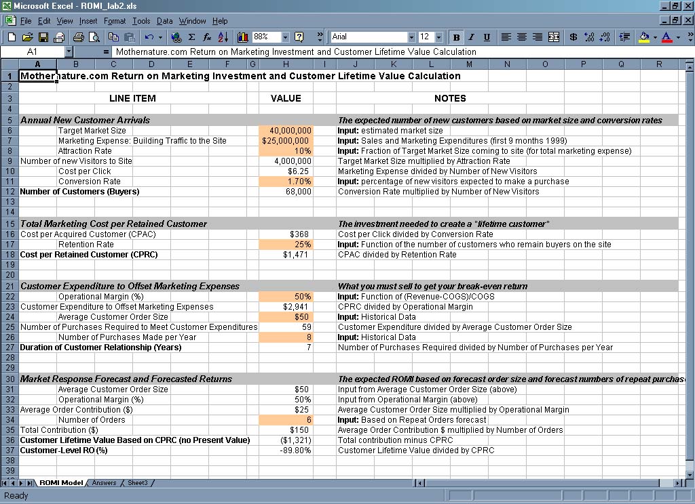Expand the Undo history dropdown arrow
The width and height of the screenshot is (695, 504).
pos(160,37)
